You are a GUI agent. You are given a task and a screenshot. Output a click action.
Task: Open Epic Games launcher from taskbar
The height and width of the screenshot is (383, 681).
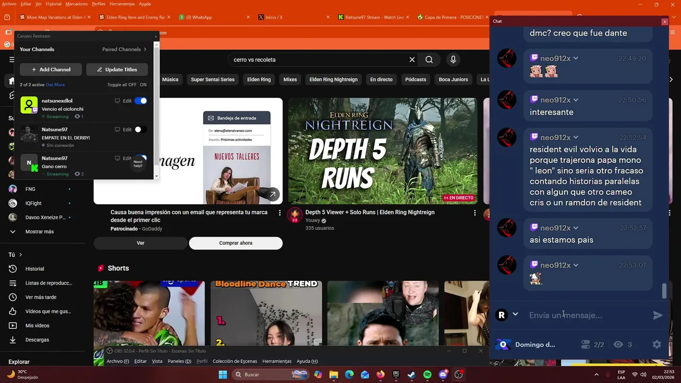point(396,374)
